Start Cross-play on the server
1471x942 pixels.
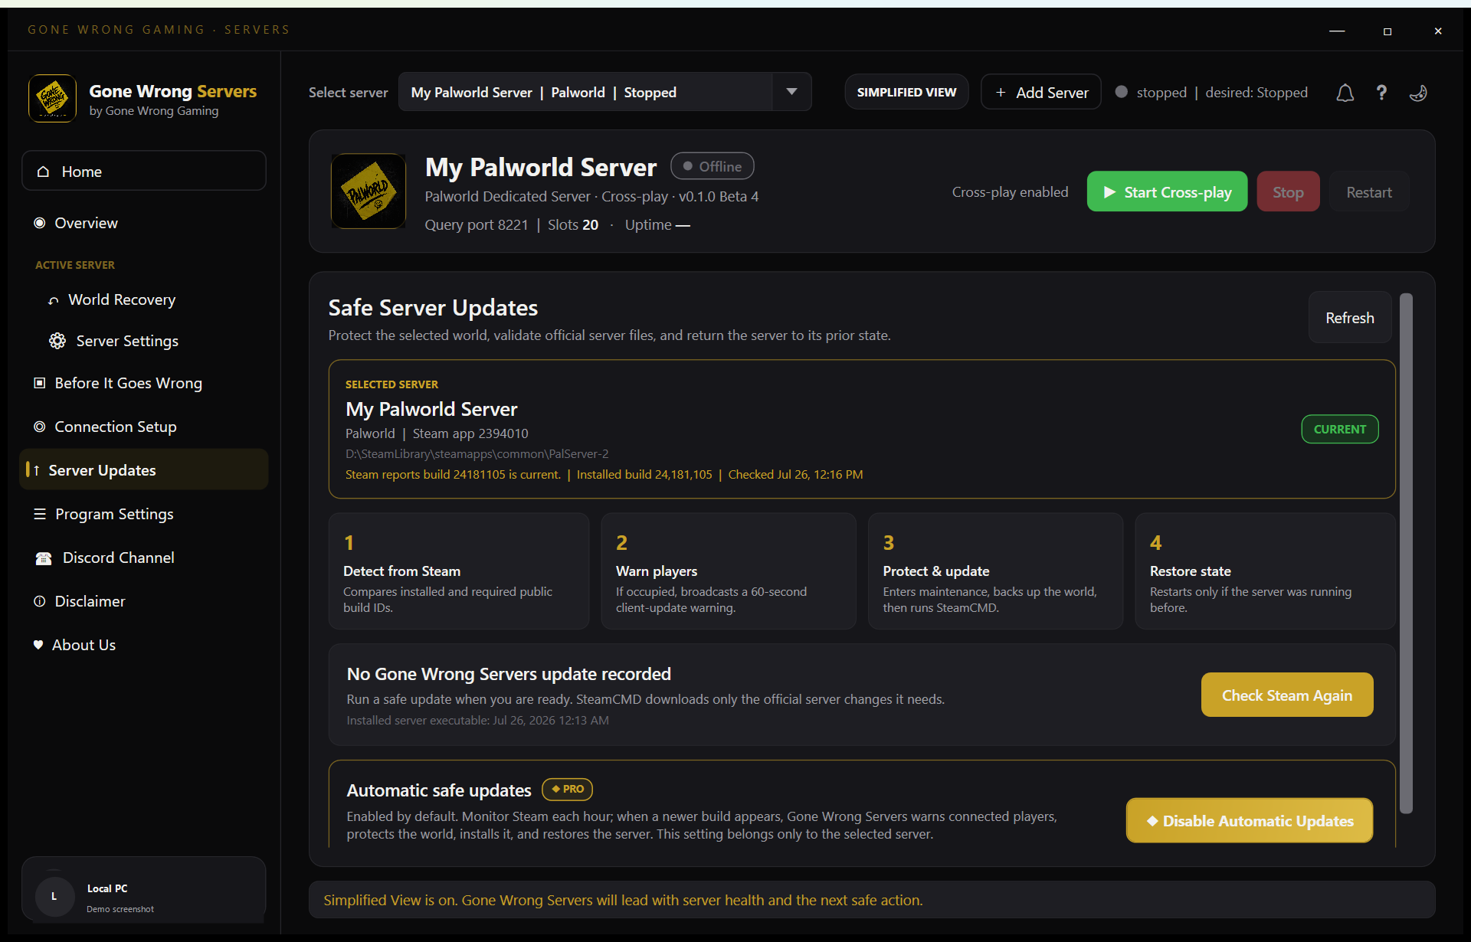click(1167, 191)
